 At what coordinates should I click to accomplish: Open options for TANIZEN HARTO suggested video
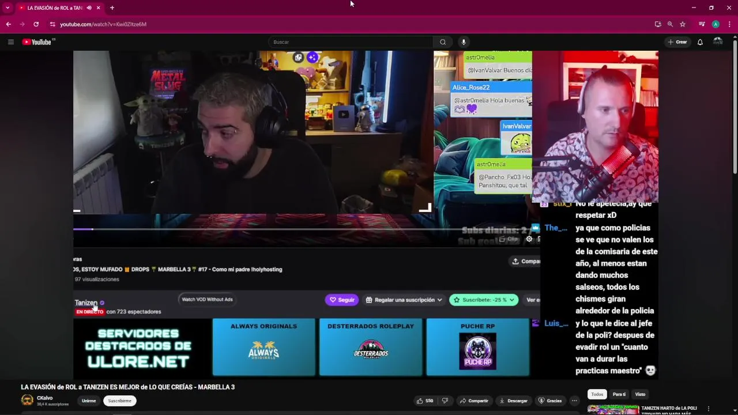click(709, 409)
